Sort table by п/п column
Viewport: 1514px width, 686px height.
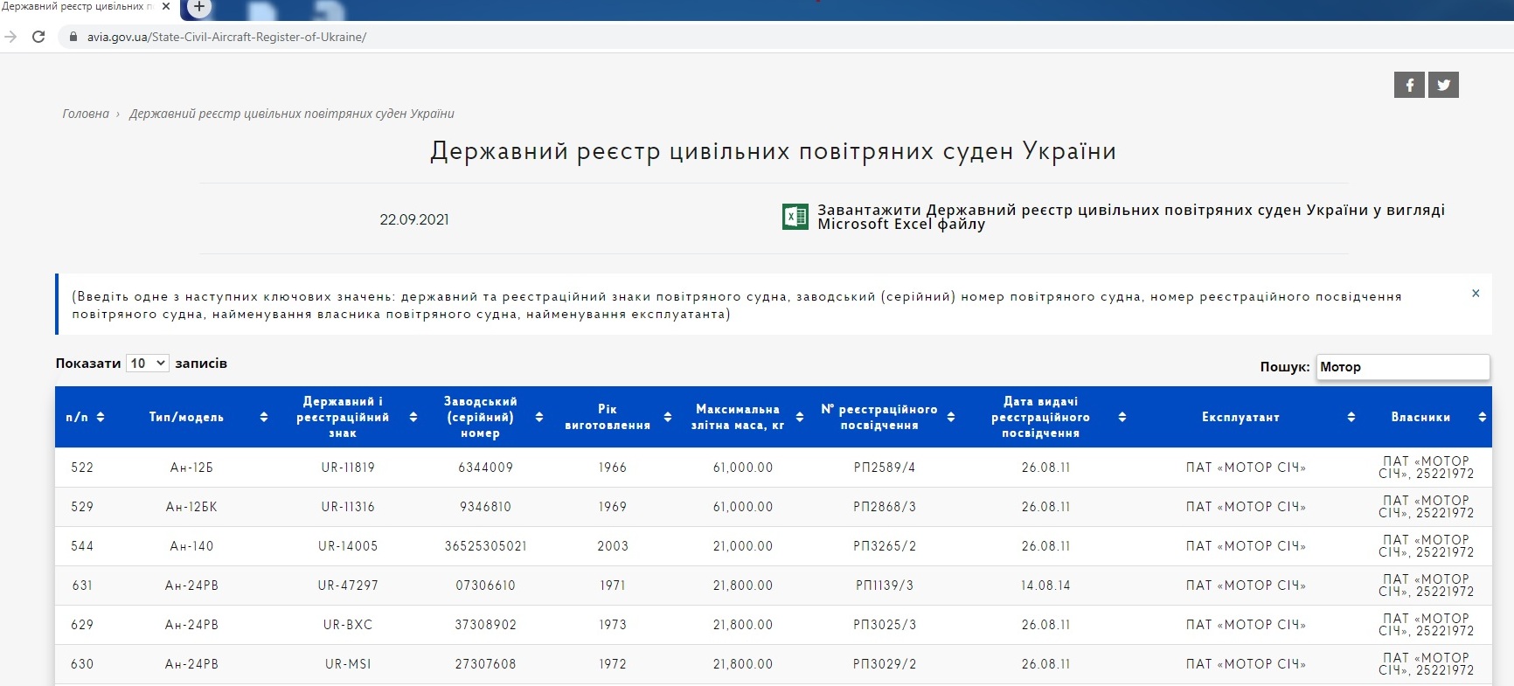tap(85, 417)
